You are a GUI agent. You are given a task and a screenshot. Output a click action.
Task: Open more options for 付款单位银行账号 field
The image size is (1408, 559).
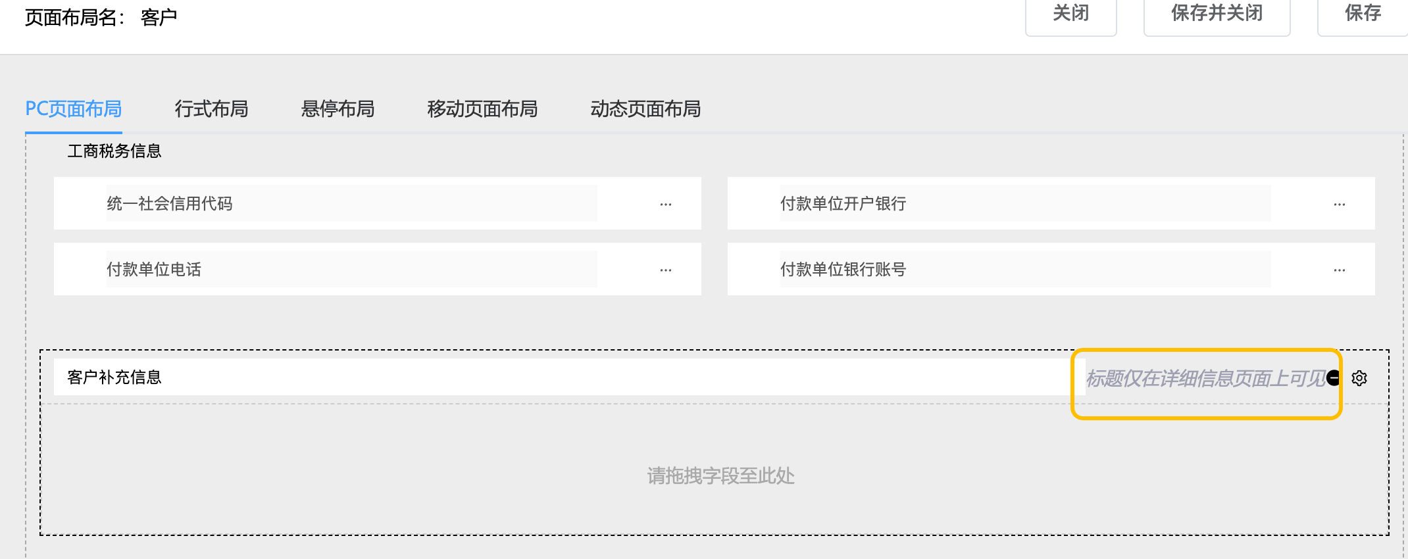click(x=1339, y=270)
